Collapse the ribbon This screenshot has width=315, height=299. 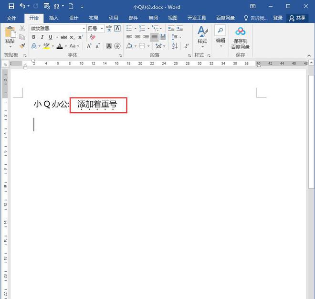pyautogui.click(x=309, y=55)
